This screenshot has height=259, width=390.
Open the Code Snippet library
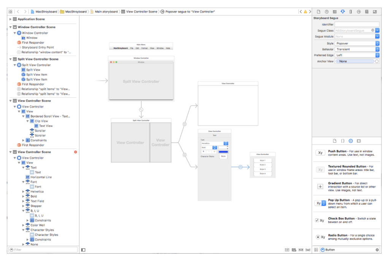tap(343, 141)
